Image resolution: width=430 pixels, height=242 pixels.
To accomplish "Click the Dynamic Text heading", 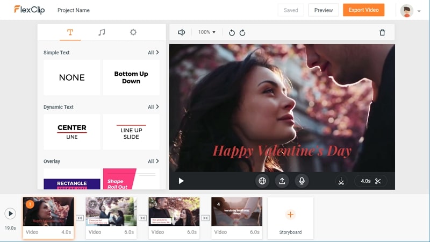I will click(x=59, y=106).
